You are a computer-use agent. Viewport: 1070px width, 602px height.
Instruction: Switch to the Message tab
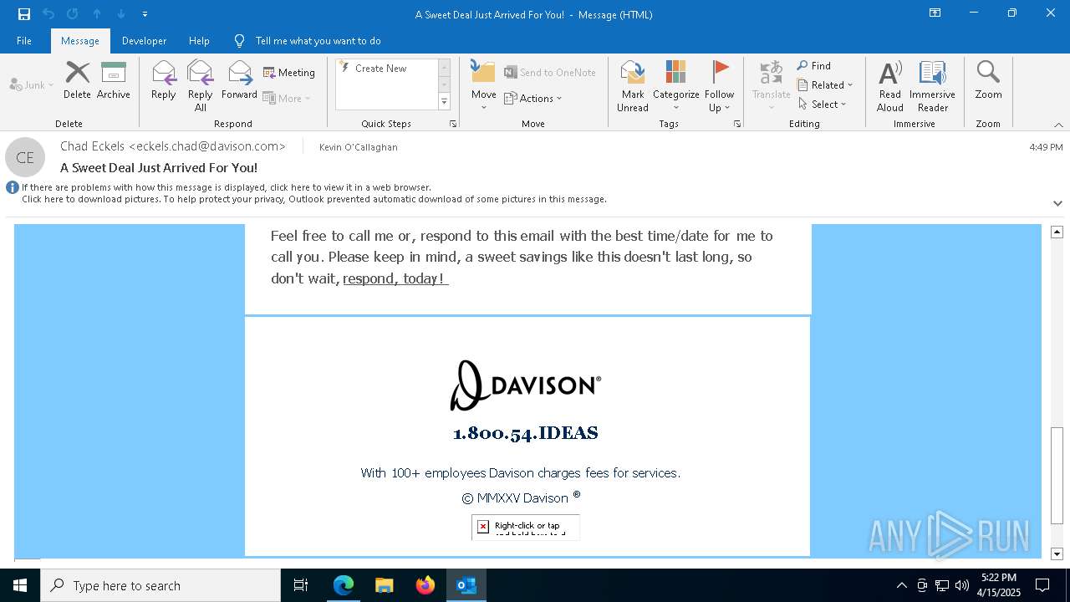(80, 41)
